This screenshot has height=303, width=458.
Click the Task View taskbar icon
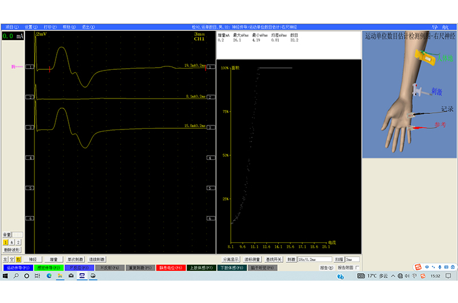point(37,276)
